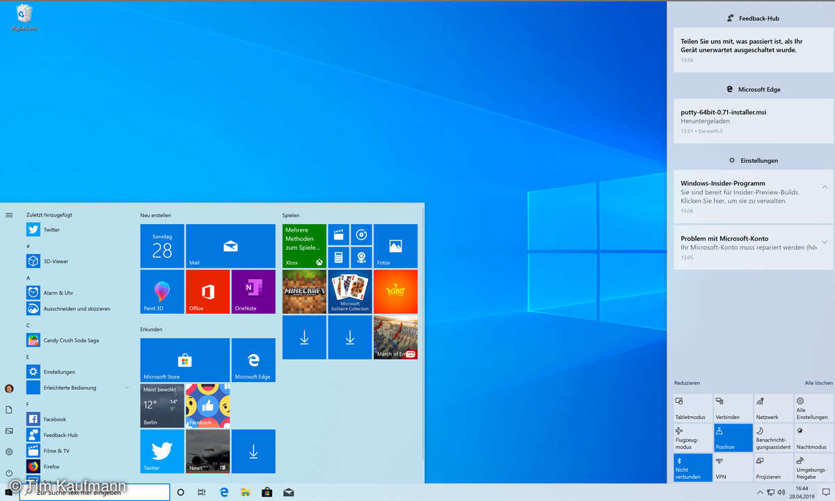Open the Office tile
Screen dimensions: 835x501
pos(207,292)
